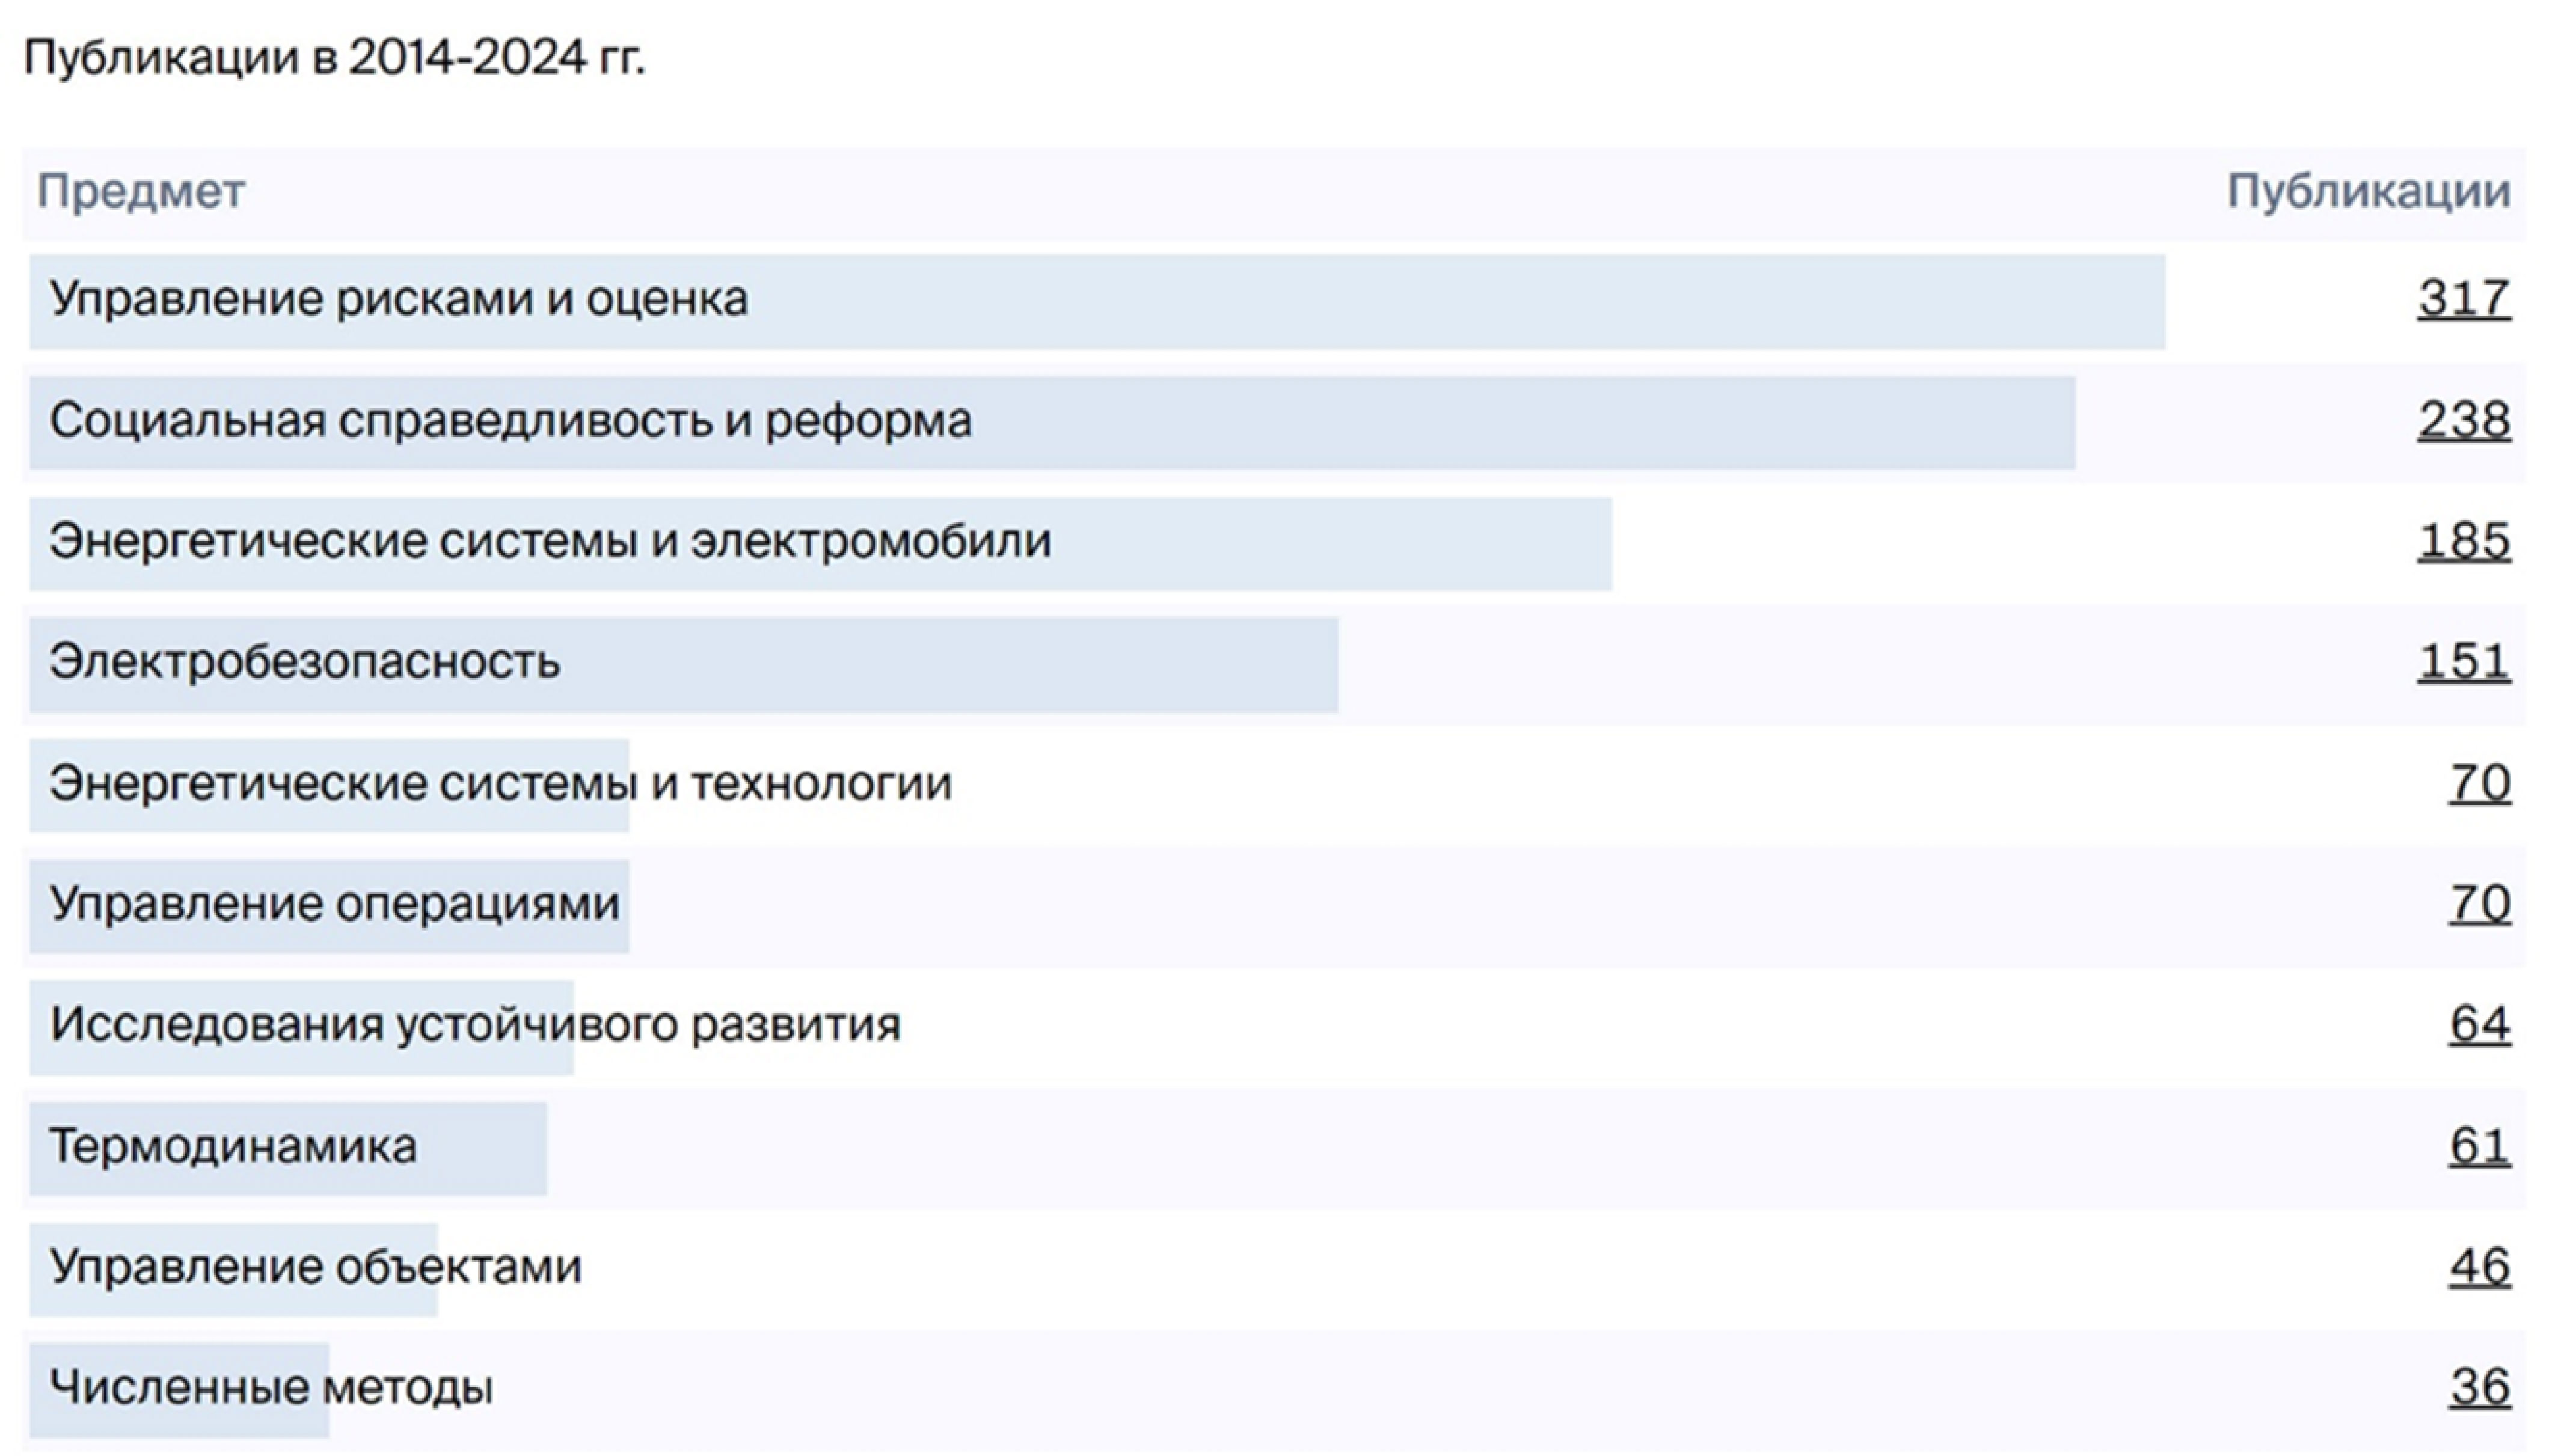Image resolution: width=2561 pixels, height=1456 pixels.
Task: Open the 151 publications count link
Action: [2463, 662]
